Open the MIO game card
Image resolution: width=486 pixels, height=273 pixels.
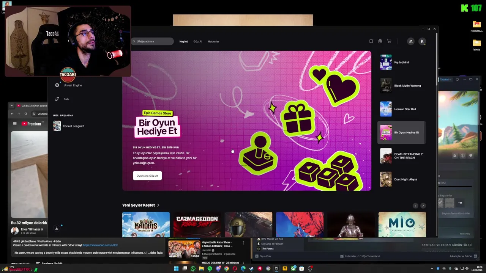[x=402, y=224]
